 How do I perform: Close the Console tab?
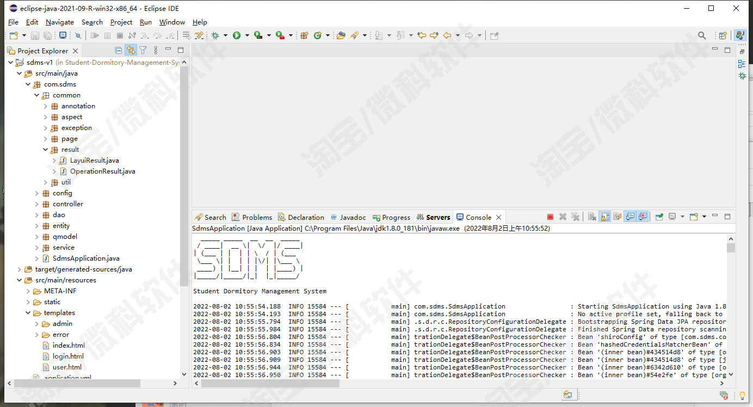[498, 217]
